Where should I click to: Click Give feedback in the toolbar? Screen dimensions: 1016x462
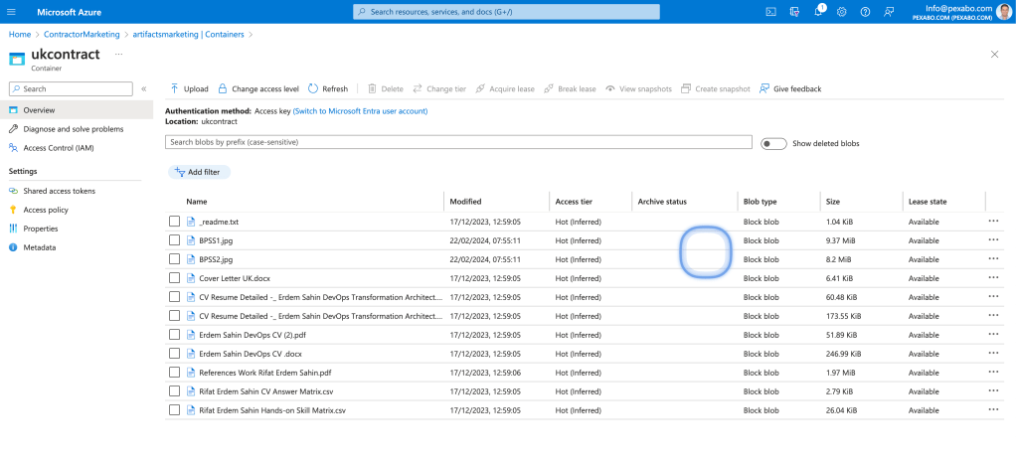[x=790, y=88]
